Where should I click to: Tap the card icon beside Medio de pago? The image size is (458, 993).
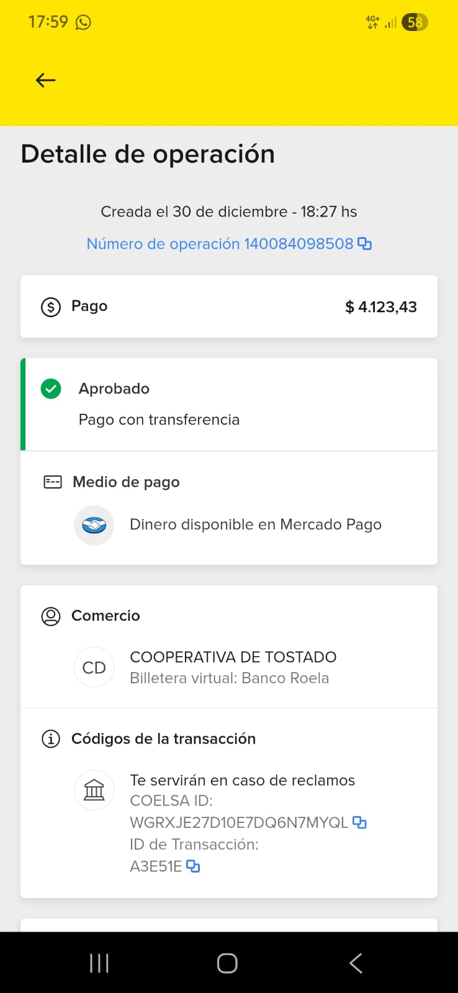click(53, 482)
